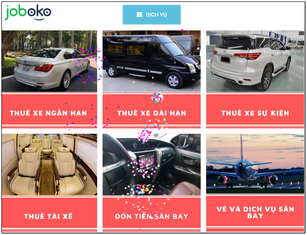Click the THUÊ XE NGẮN HẠN banner
Screen dimensions: 307x235
coord(49,110)
